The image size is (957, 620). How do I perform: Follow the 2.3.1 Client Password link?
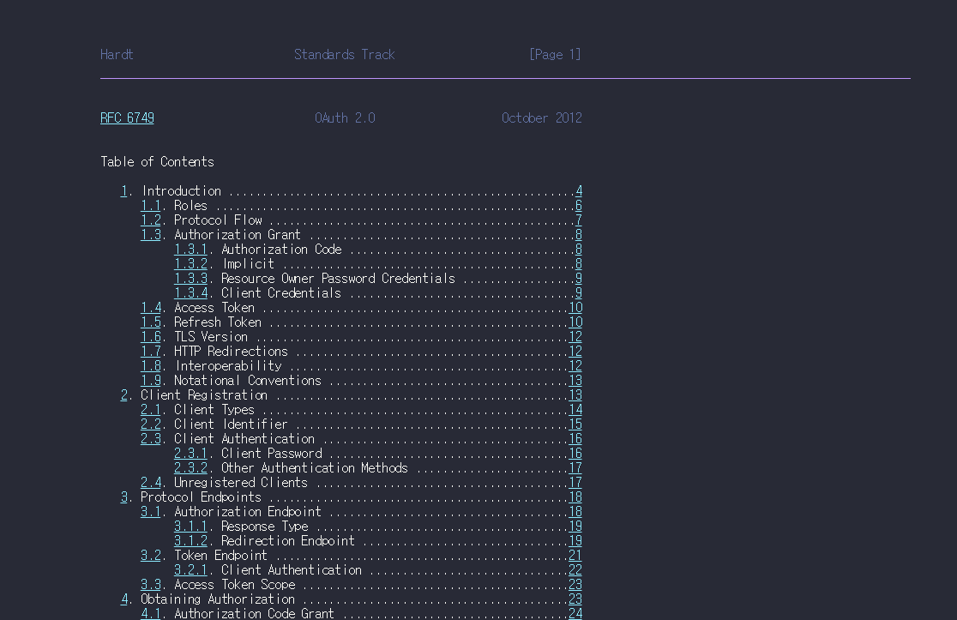191,454
